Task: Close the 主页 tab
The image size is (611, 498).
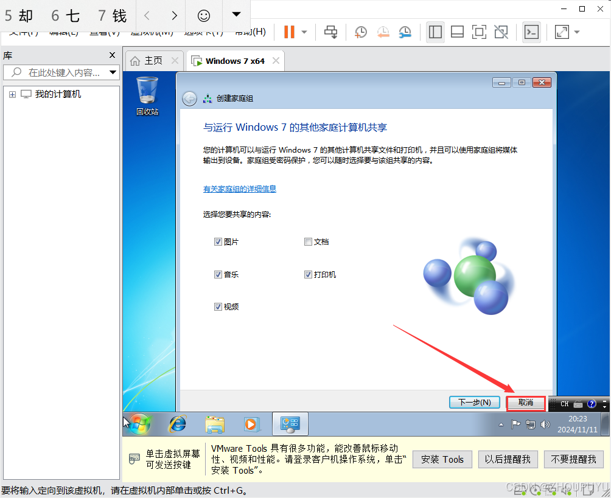Action: tap(175, 61)
